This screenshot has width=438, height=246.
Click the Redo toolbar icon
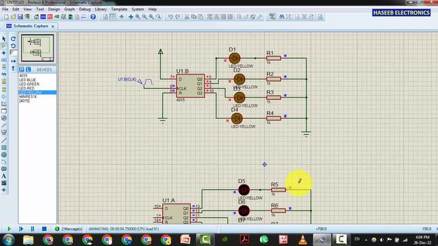tap(177, 17)
